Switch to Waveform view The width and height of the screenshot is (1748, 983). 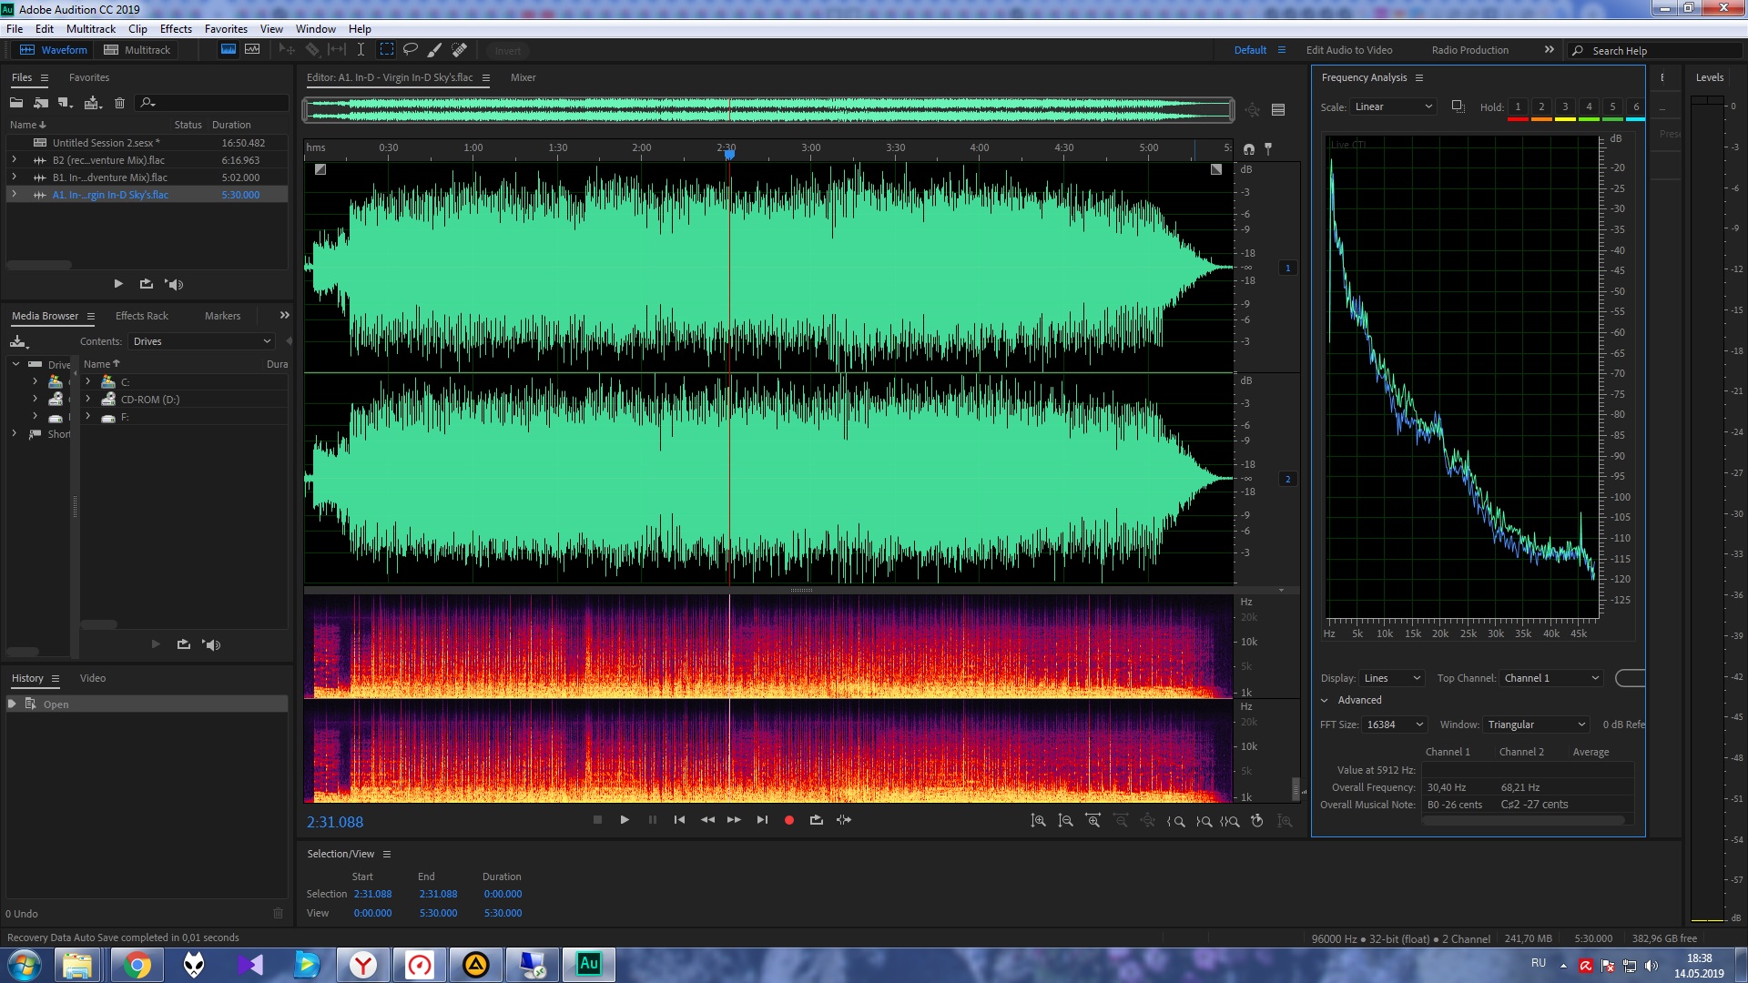click(54, 50)
